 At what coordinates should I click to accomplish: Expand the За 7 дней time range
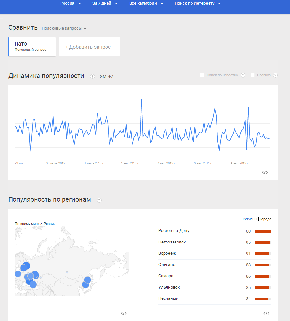tap(105, 4)
